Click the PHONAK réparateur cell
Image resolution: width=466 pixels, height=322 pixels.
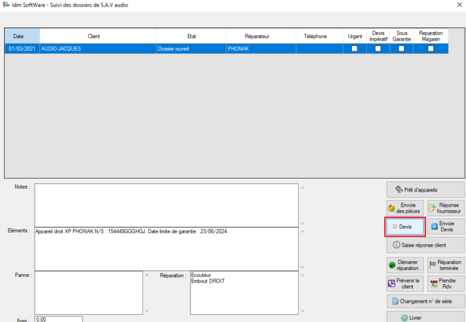click(x=261, y=49)
